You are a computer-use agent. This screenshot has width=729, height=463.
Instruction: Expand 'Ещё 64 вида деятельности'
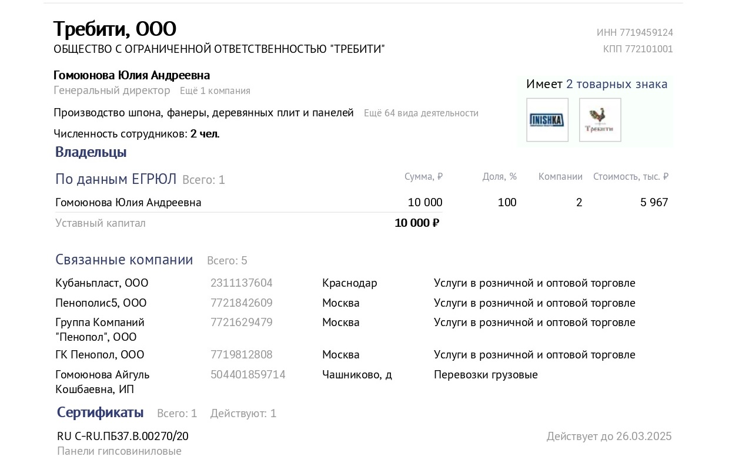pos(421,113)
